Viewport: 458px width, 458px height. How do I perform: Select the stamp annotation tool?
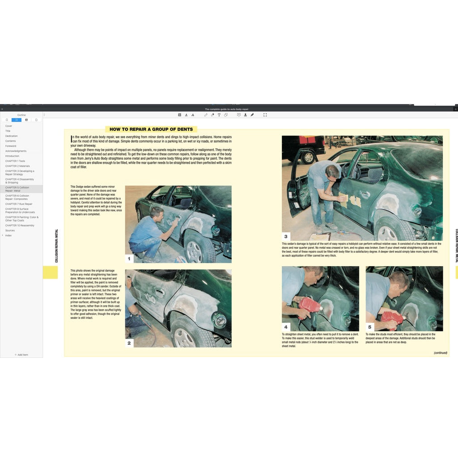(246, 115)
